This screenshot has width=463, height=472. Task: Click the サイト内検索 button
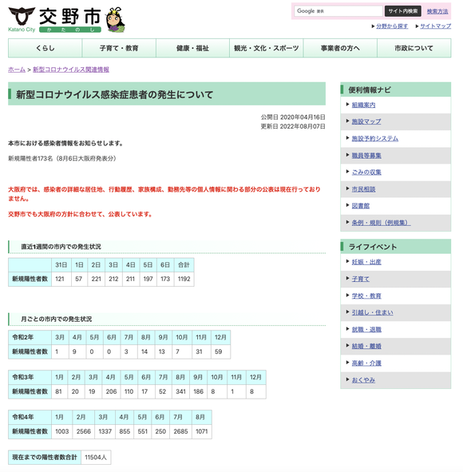403,11
